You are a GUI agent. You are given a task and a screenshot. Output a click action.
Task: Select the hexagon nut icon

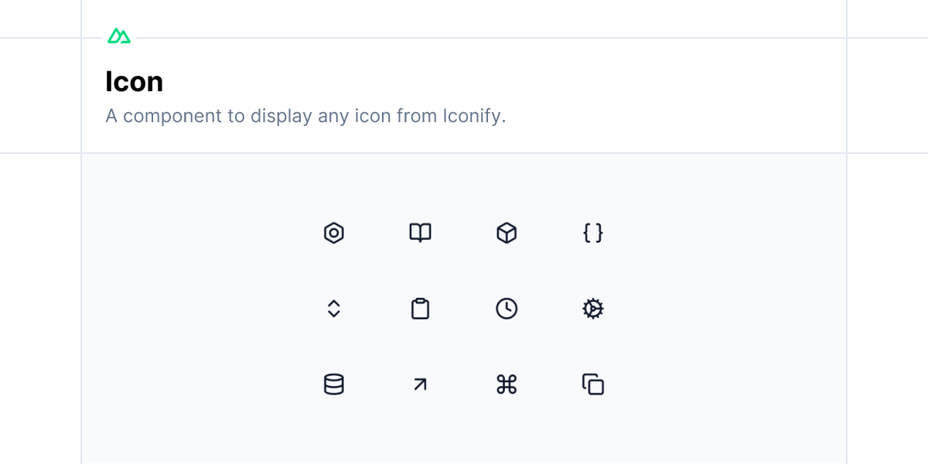point(333,233)
